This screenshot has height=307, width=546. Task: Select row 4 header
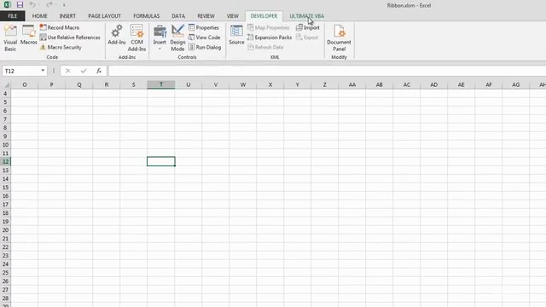click(6, 93)
